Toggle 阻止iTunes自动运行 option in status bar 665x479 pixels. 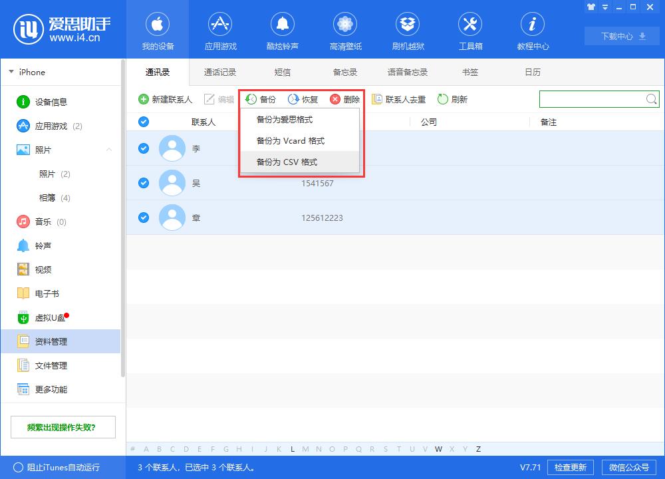pyautogui.click(x=18, y=468)
